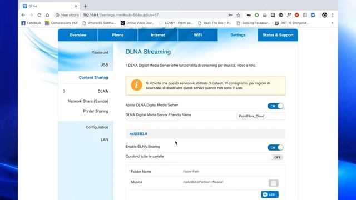Show more bookmarks overflow chevron
Image resolution: width=356 pixels, height=200 pixels.
(x=333, y=23)
